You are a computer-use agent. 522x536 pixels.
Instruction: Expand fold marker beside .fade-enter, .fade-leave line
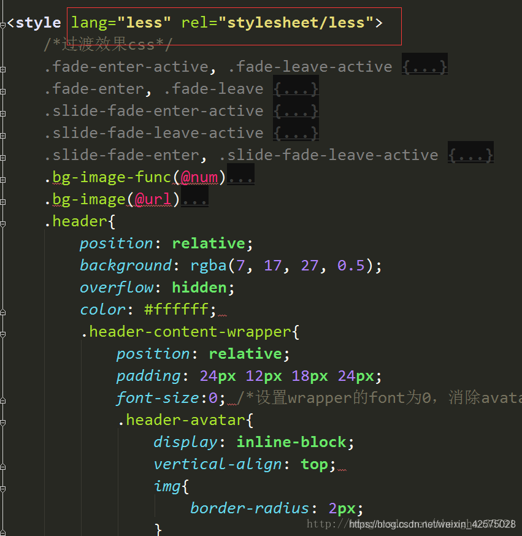click(2, 91)
